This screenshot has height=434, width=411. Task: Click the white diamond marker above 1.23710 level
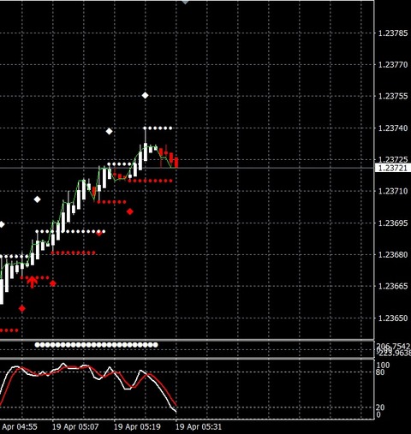(x=37, y=199)
